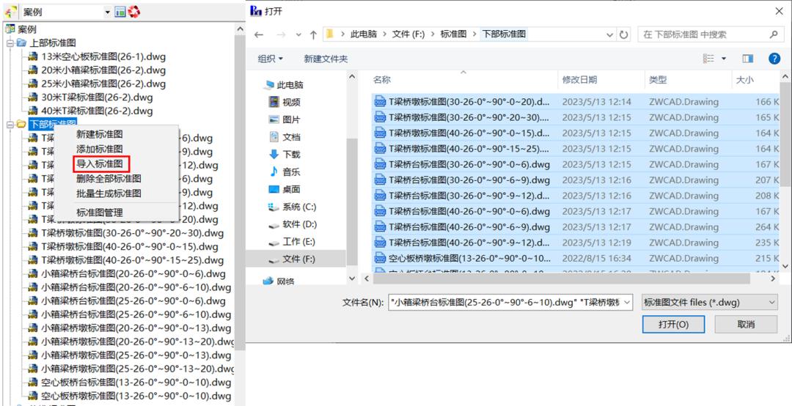The height and width of the screenshot is (406, 792).
Task: Select 13米空心板标准图(26-1).dwg in the tree
Action: point(103,56)
